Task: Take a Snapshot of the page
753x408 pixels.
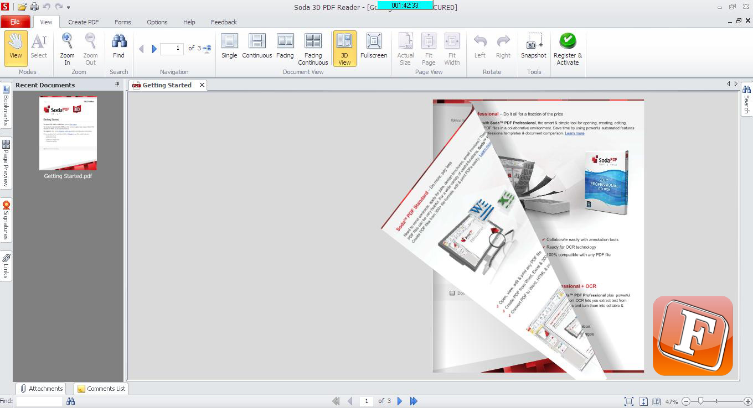Action: click(x=534, y=46)
